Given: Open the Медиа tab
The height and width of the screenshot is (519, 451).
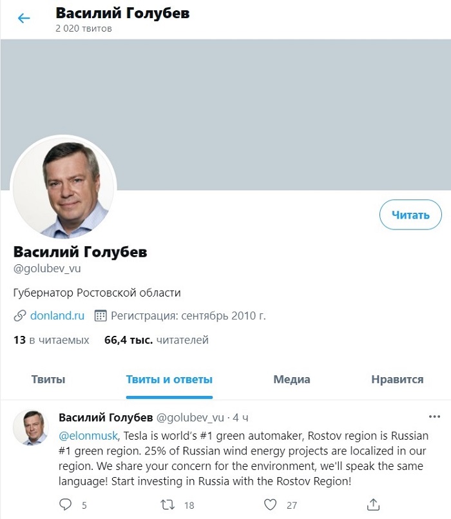Looking at the screenshot, I should point(291,380).
